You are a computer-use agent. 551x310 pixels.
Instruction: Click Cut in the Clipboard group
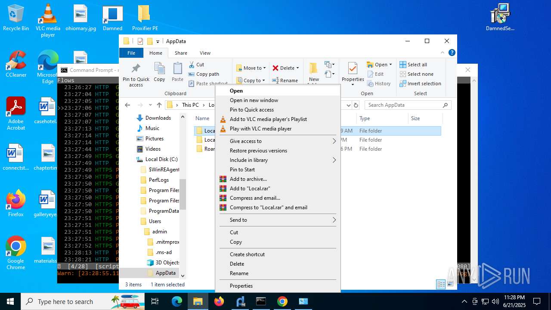(x=196, y=65)
